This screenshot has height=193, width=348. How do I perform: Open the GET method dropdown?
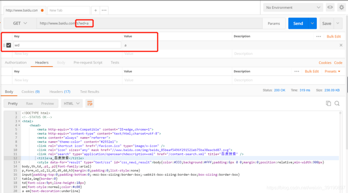click(20, 23)
